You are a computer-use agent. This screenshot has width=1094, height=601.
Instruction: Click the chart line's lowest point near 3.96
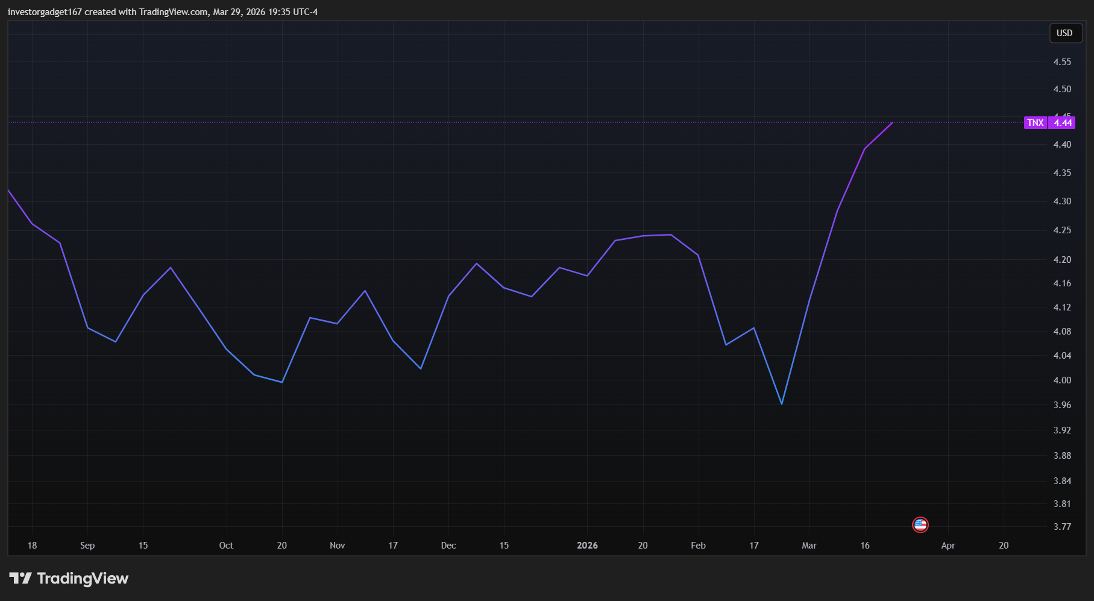pos(782,403)
